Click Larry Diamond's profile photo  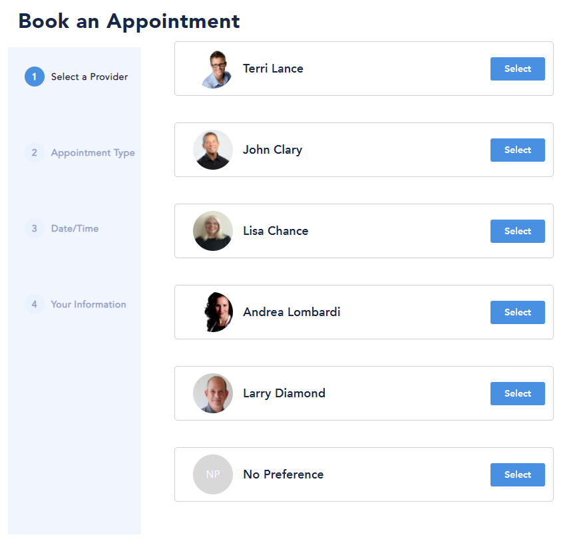[213, 393]
